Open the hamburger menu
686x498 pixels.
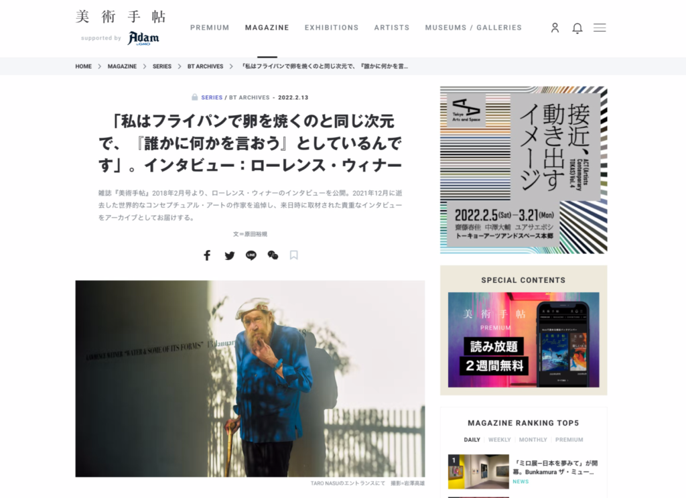point(600,27)
